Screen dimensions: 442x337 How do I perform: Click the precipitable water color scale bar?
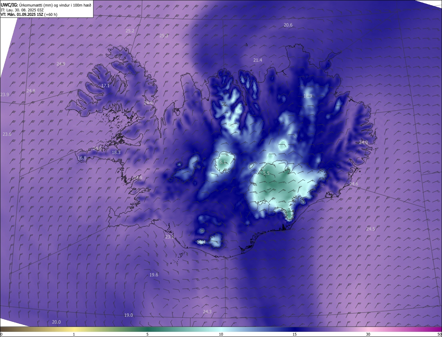[221, 329]
